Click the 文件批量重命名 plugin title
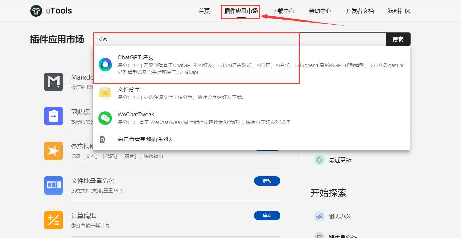The height and width of the screenshot is (238, 461). tap(93, 181)
